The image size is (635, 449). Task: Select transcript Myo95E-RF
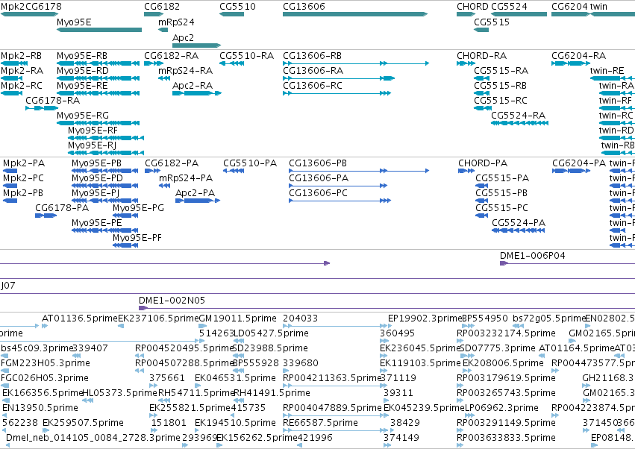(x=106, y=138)
